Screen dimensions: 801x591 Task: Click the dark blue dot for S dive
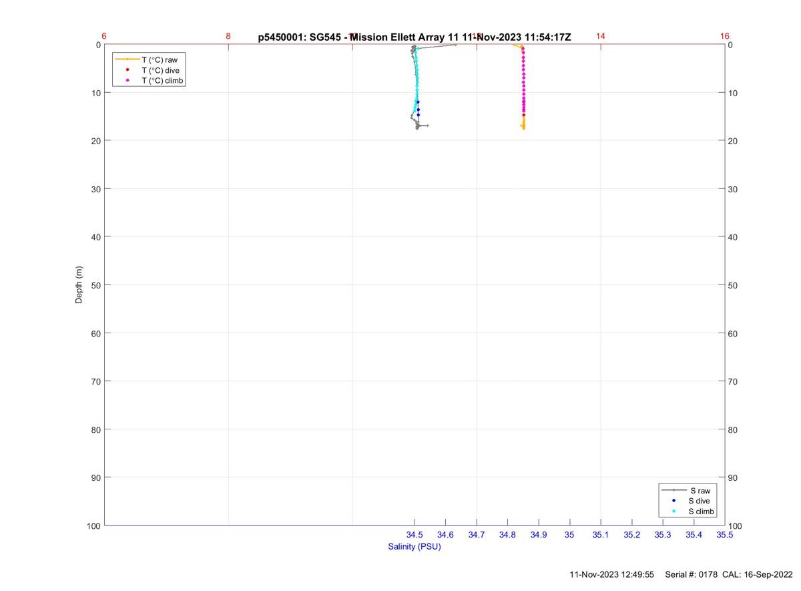(x=674, y=501)
